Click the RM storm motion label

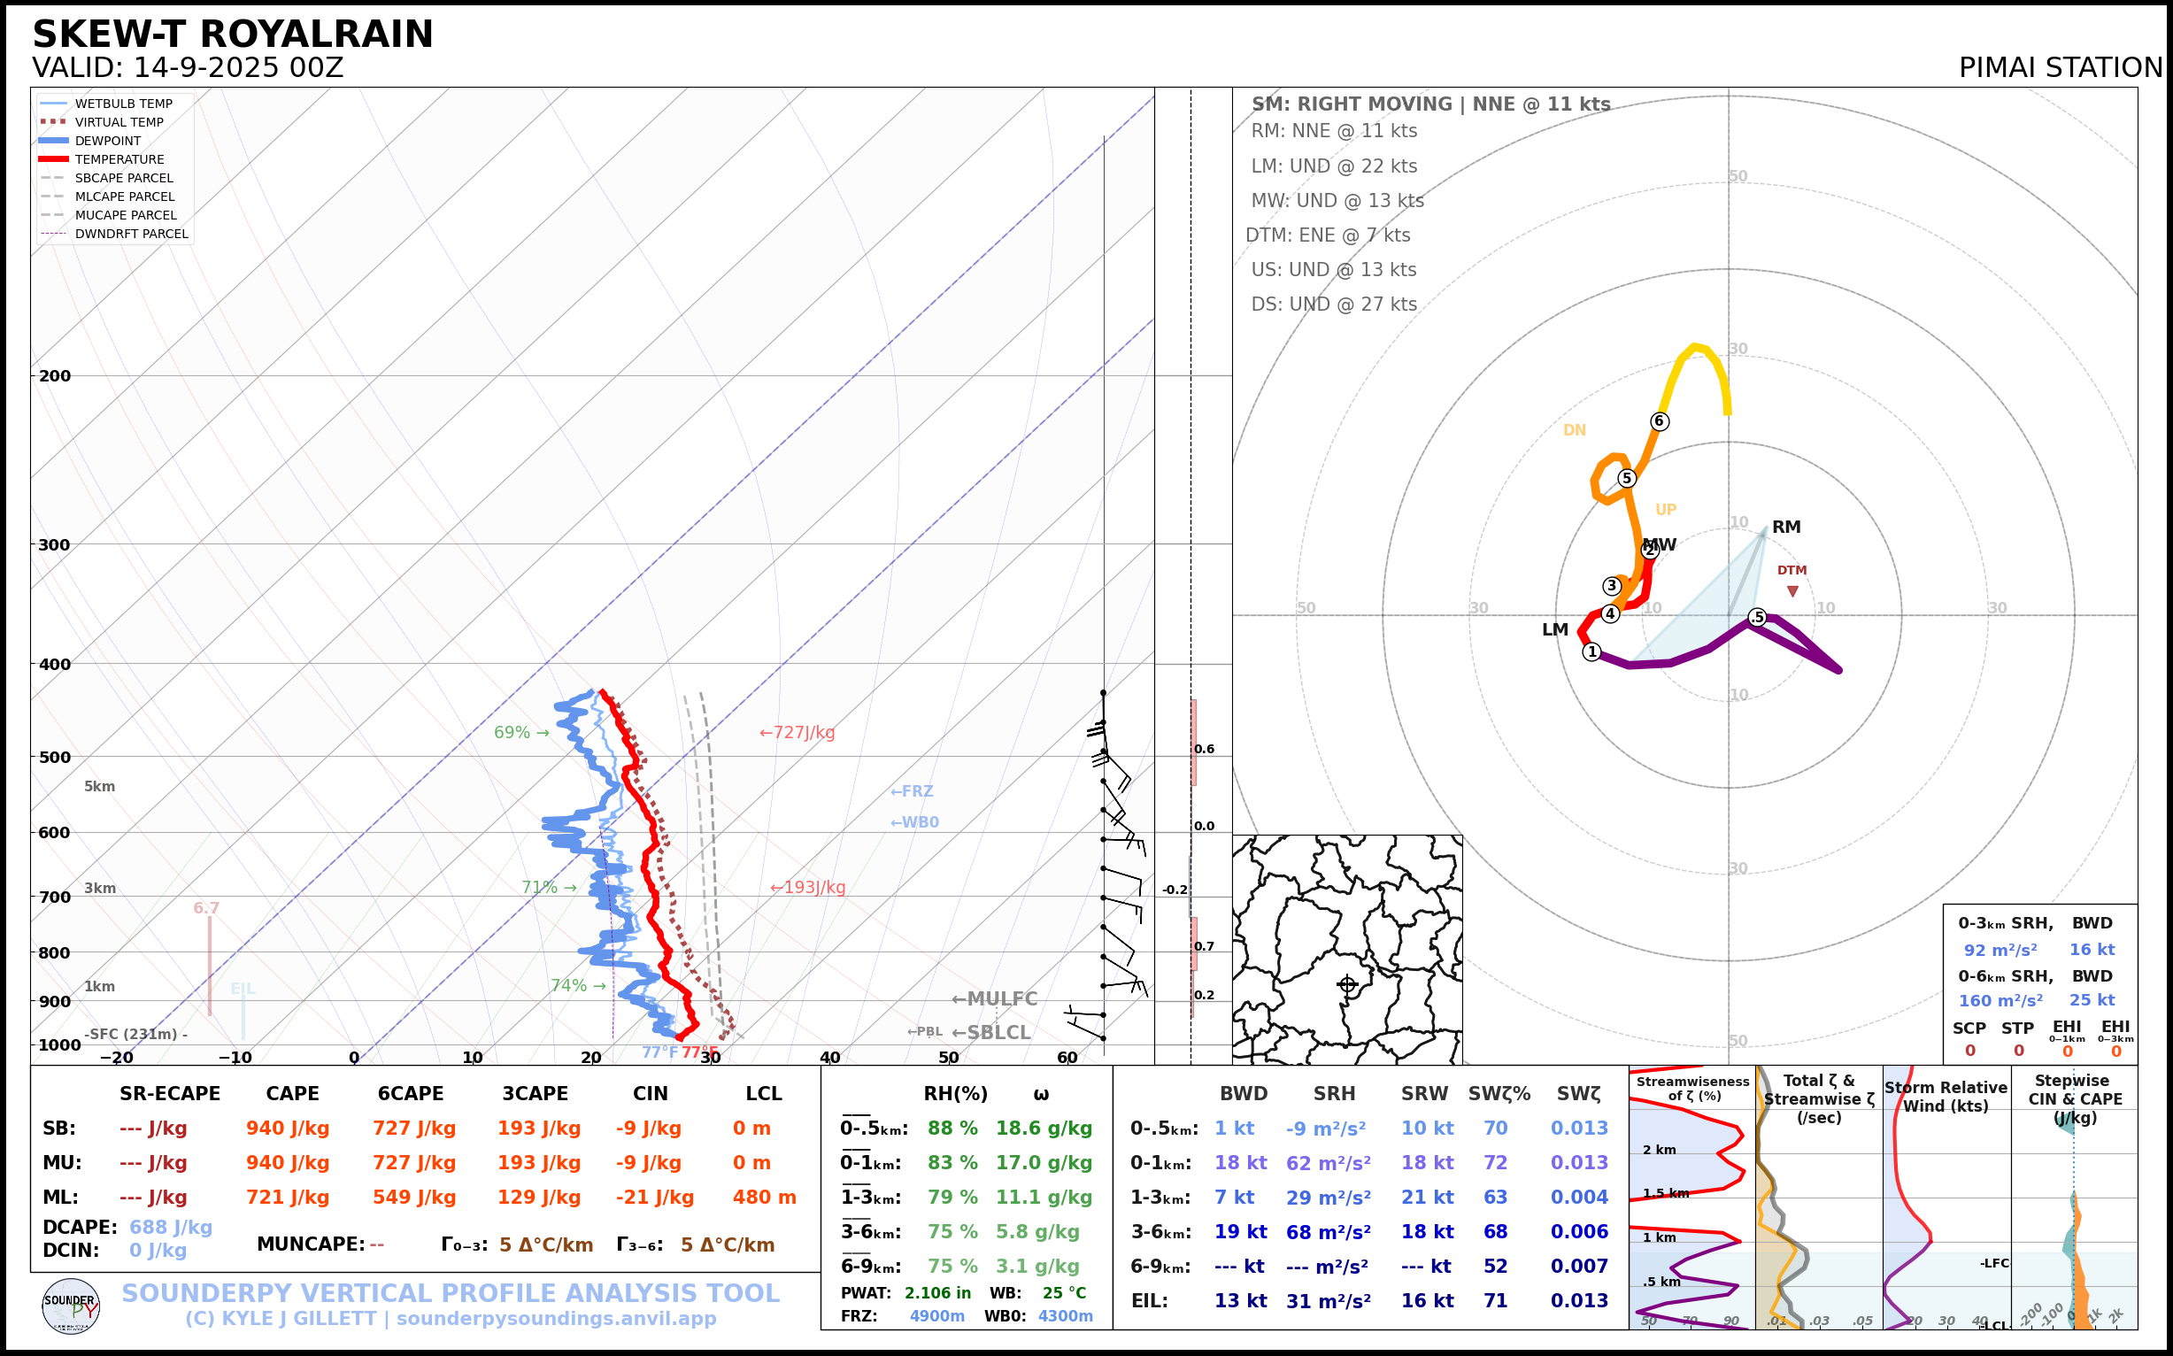pos(1785,528)
